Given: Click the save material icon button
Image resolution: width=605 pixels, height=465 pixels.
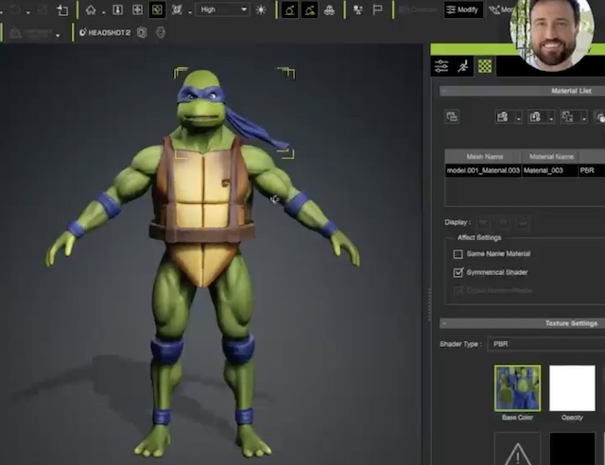Looking at the screenshot, I should tap(502, 116).
